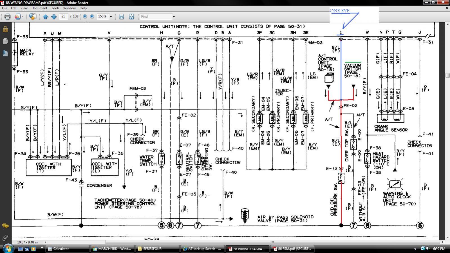
Task: Zoom in with the plus icon
Action: tap(92, 17)
